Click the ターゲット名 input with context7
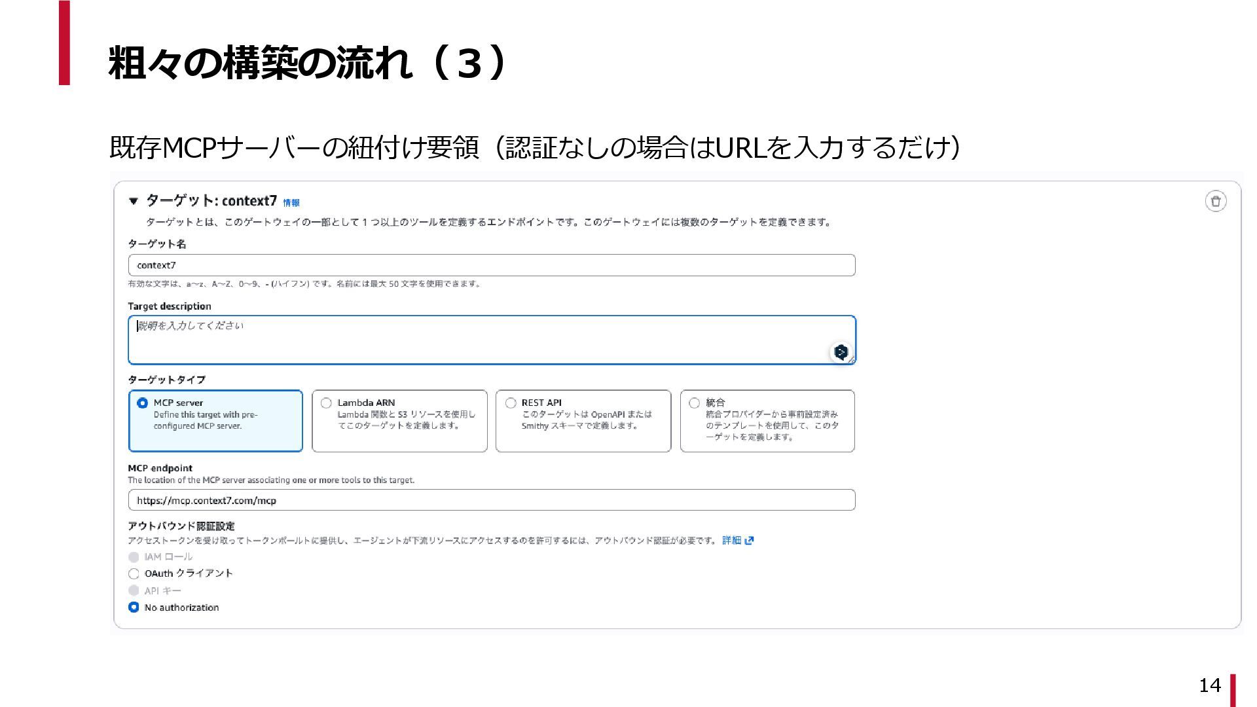Image resolution: width=1257 pixels, height=707 pixels. pyautogui.click(x=491, y=265)
